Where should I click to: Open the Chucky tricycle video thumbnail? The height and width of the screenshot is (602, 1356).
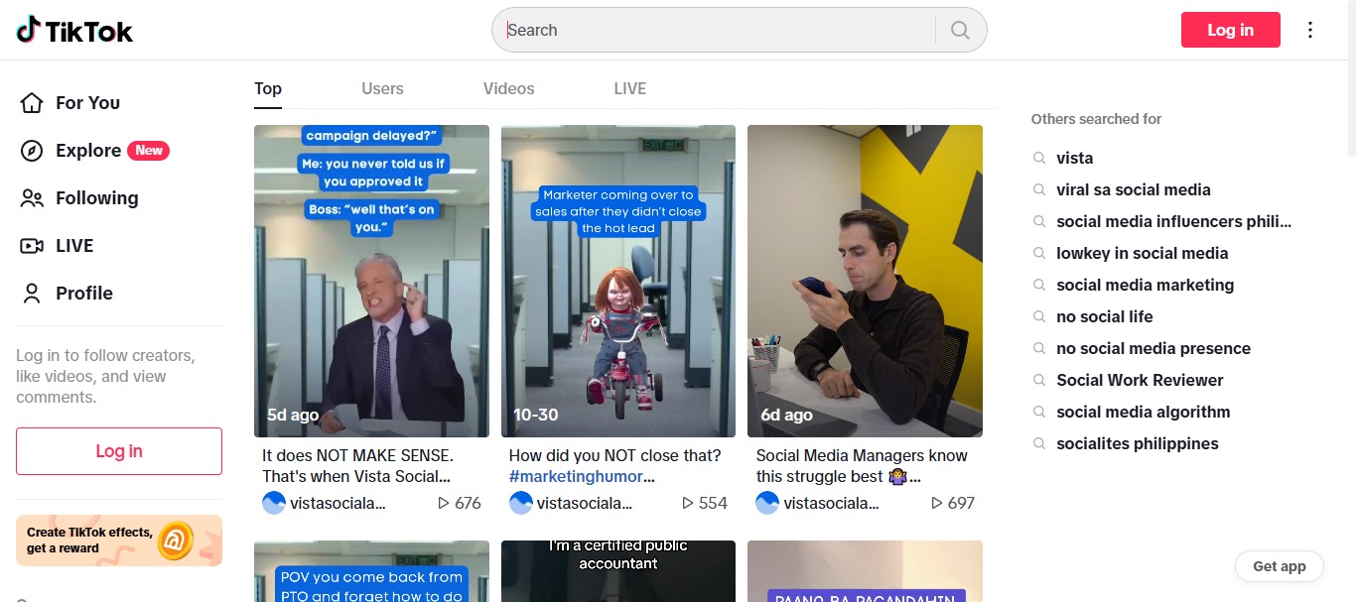(x=617, y=281)
